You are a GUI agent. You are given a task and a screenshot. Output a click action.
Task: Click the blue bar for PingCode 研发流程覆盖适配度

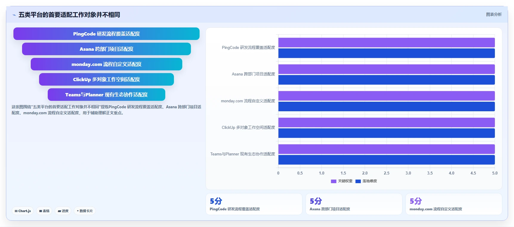click(x=387, y=53)
